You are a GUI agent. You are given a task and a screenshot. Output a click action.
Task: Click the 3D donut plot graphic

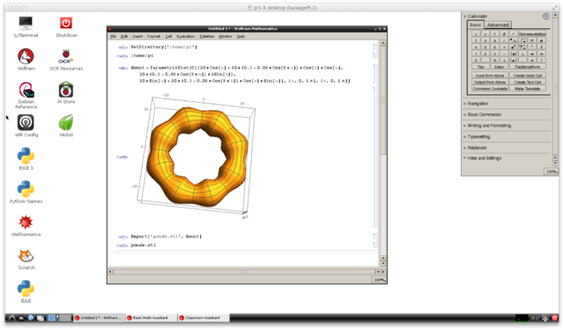coord(197,156)
